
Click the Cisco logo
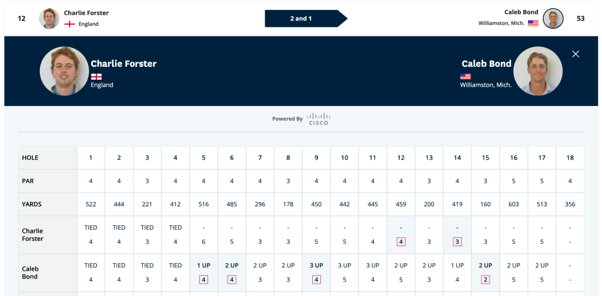(319, 118)
